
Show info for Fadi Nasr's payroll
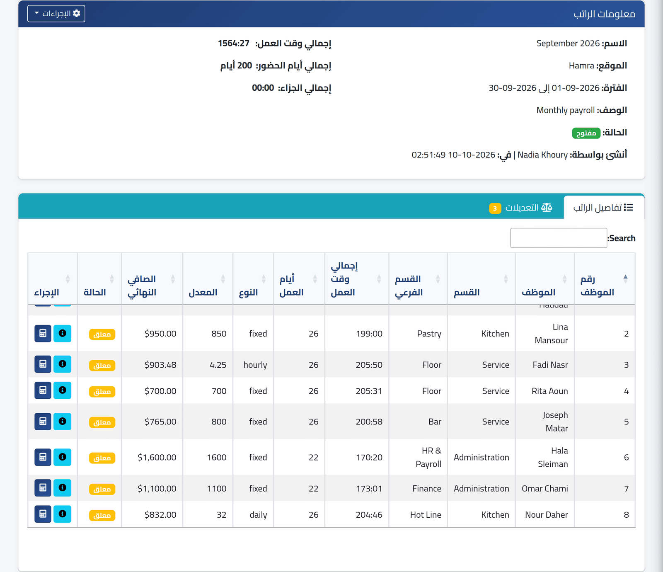pos(63,364)
